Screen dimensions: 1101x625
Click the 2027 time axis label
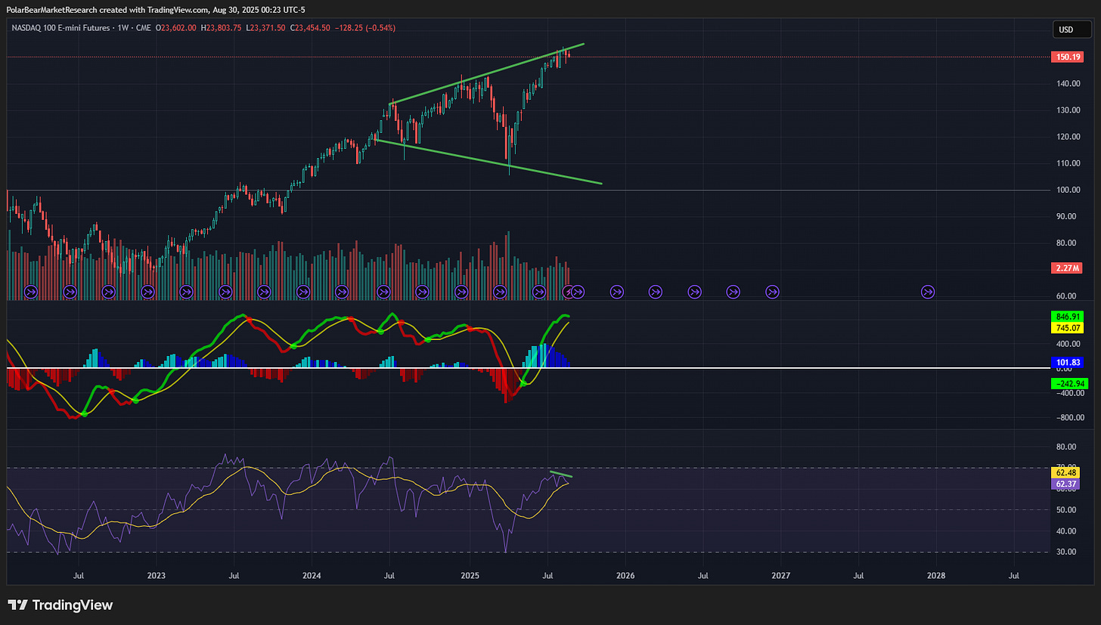781,575
